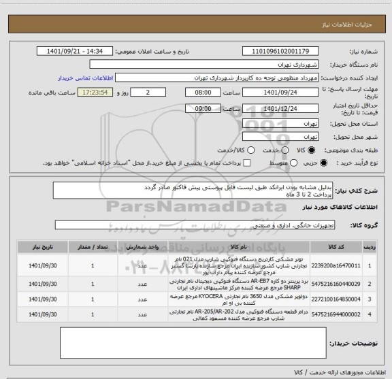Click the AR-205/AR-202 drum item name
Viewport: 392px width, 379px height.
[x=239, y=315]
